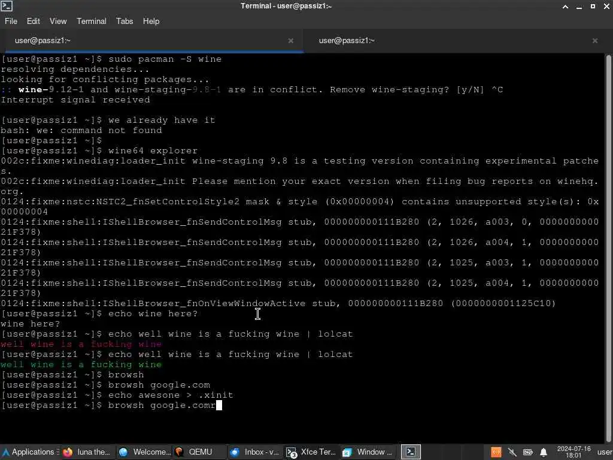Click the text 'sudo pacman -S wine'
The height and width of the screenshot is (460, 613).
tap(165, 59)
